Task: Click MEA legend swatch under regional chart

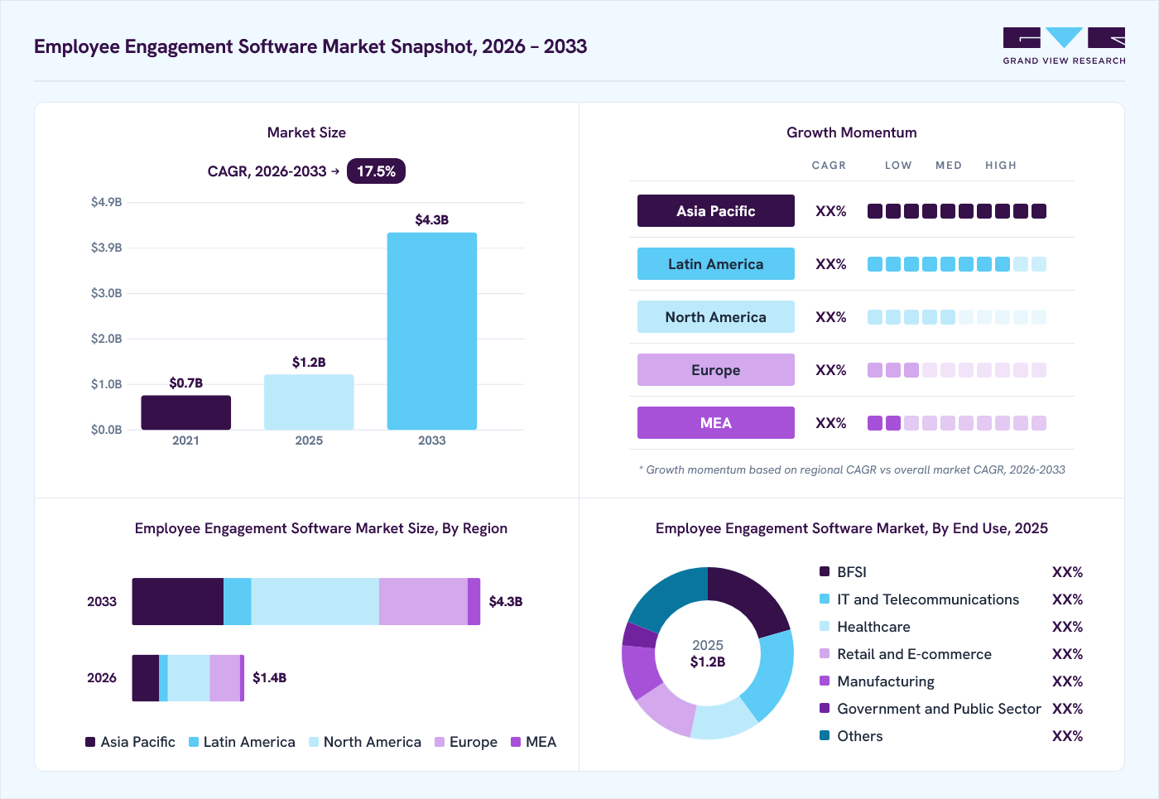Action: tap(516, 742)
